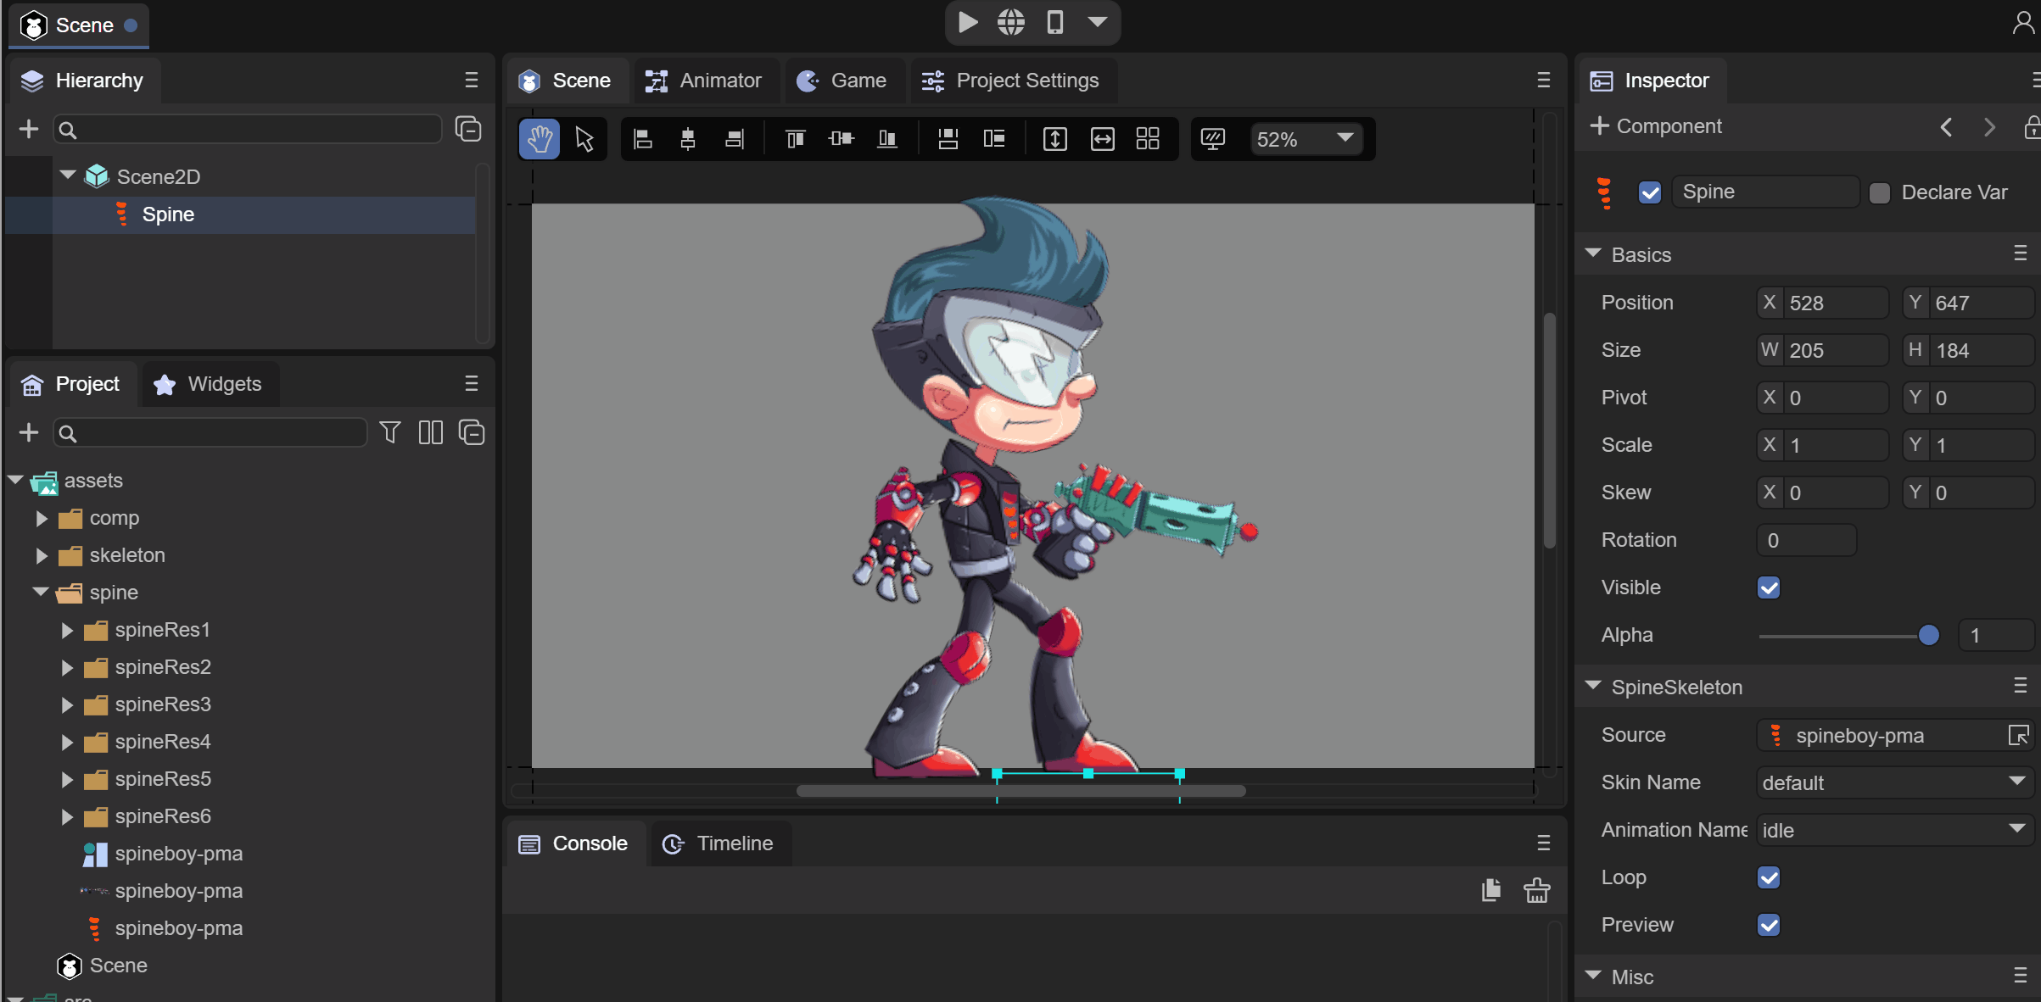Open the Scene panel options menu
The image size is (2041, 1002).
tap(1544, 80)
